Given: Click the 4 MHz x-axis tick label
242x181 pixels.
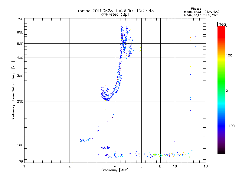Looking at the screenshot, I should 115,166.
